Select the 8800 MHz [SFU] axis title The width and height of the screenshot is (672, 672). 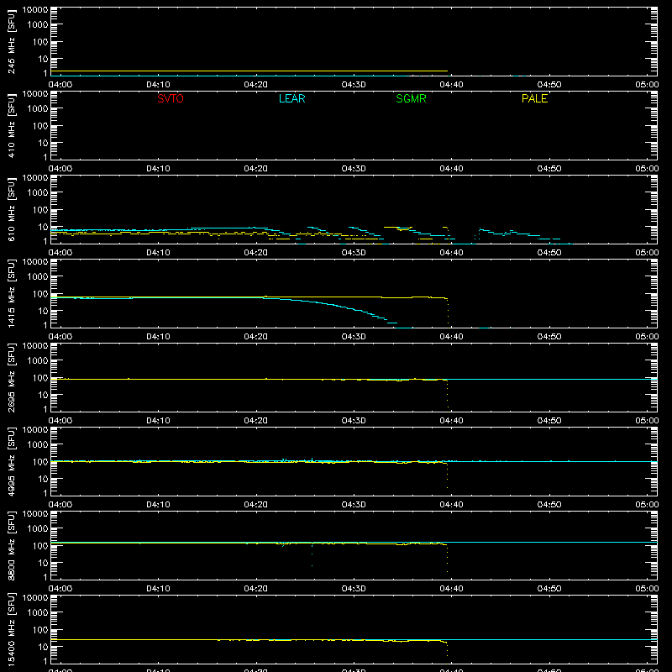(x=12, y=545)
